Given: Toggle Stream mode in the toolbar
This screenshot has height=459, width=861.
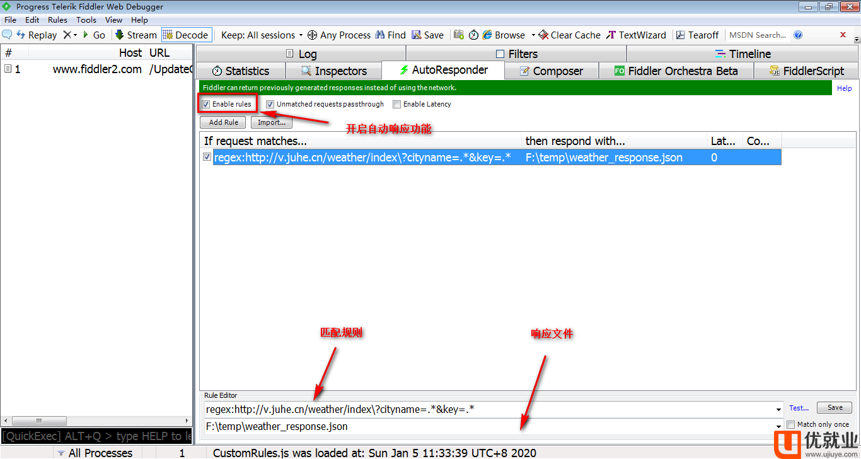Looking at the screenshot, I should [x=136, y=35].
